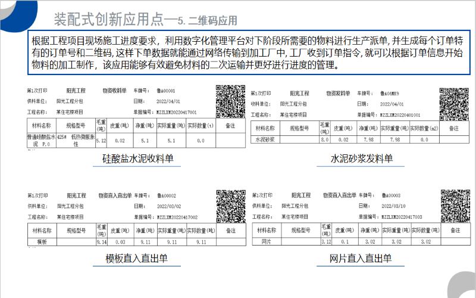Click the QR code on the 硅酸盐水泥收料单 form

(x=230, y=101)
